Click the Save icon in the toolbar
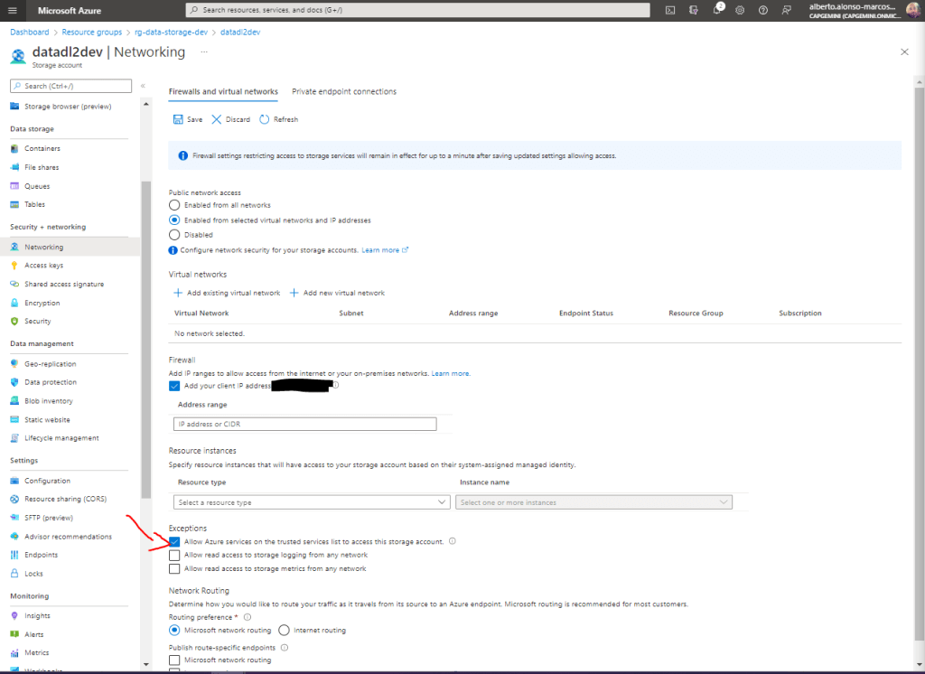The height and width of the screenshot is (674, 925). (177, 119)
